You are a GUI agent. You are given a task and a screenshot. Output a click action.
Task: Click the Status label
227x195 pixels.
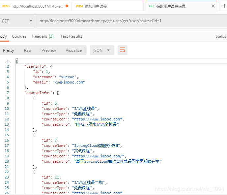pyautogui.click(x=221, y=36)
